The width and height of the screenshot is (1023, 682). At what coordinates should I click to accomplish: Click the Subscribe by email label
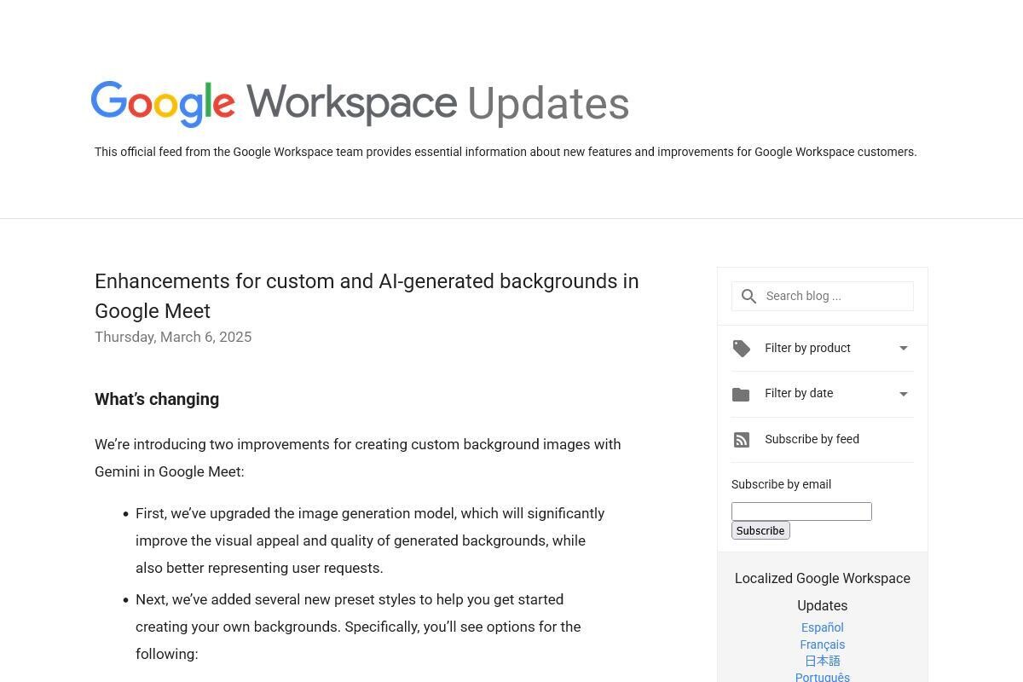781,484
